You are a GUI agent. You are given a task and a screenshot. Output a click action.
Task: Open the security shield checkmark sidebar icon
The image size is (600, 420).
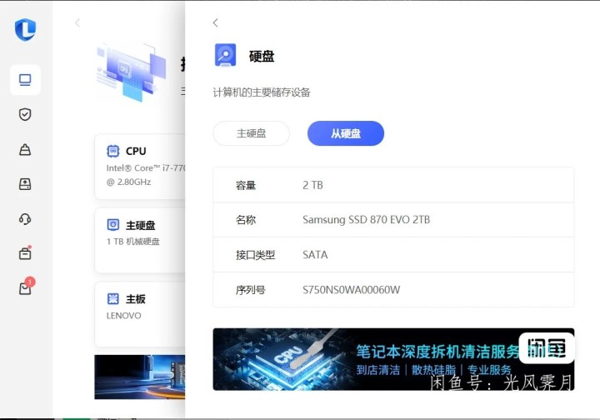[x=25, y=114]
